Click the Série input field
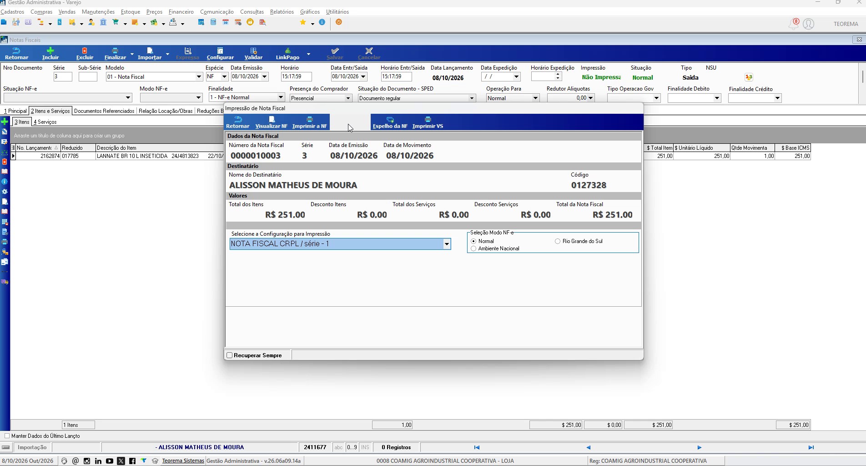 point(63,77)
